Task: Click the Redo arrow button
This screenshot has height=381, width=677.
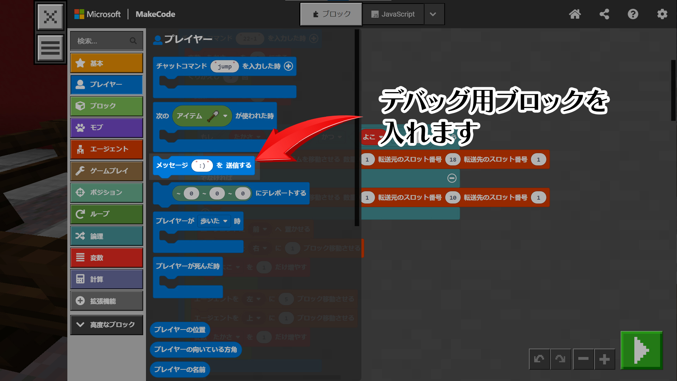Action: 560,359
